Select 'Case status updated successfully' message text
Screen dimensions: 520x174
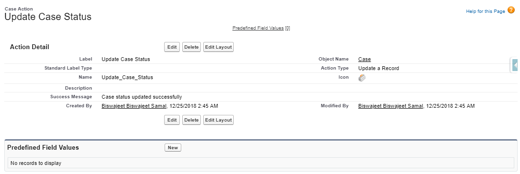pyautogui.click(x=142, y=97)
